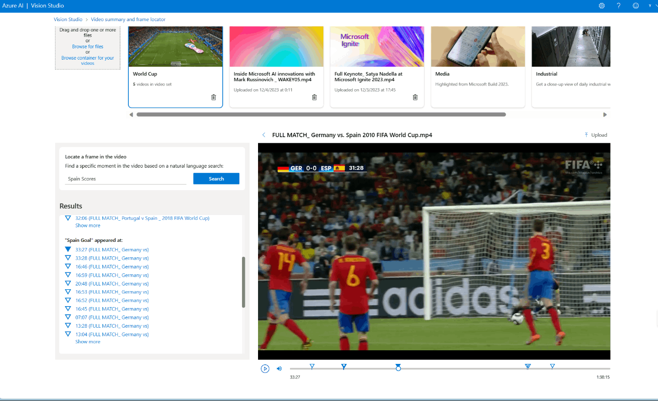The height and width of the screenshot is (401, 658).
Task: Delete the Inside Microsoft AI innovations video
Action: (x=314, y=97)
